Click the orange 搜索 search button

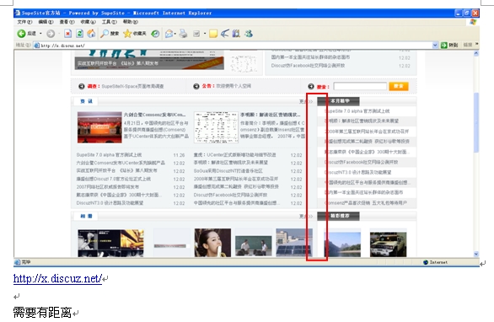click(x=399, y=86)
